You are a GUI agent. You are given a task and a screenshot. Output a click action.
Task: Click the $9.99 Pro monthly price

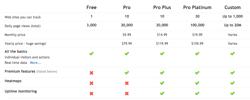tap(127, 35)
